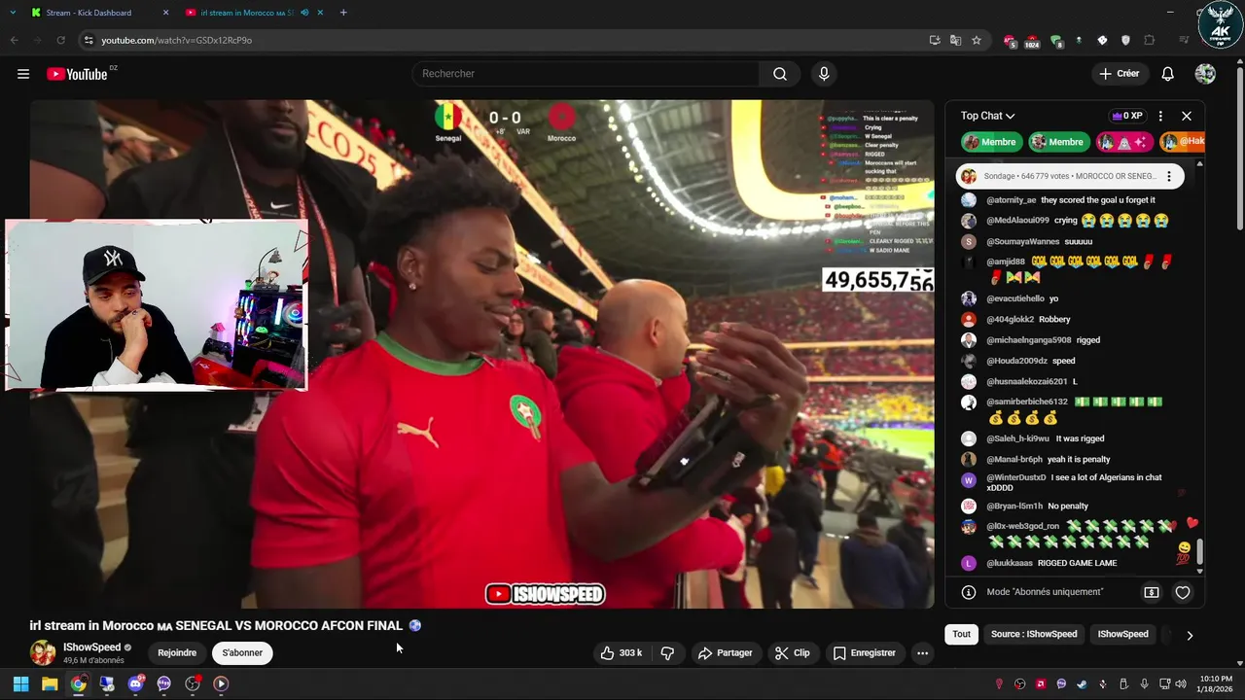The height and width of the screenshot is (700, 1245).
Task: Share the video with Partager
Action: (x=725, y=653)
